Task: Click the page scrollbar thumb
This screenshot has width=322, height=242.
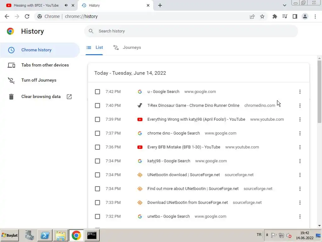Action: (319, 92)
